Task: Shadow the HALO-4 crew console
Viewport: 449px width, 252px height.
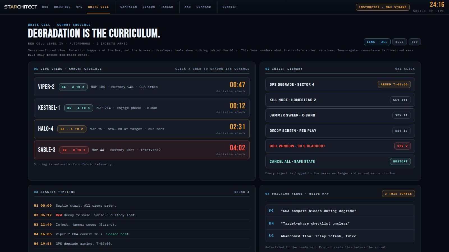Action: point(142,129)
